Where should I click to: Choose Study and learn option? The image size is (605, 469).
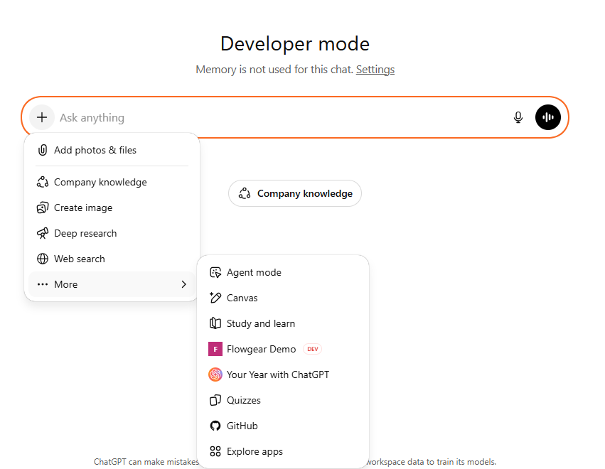260,323
